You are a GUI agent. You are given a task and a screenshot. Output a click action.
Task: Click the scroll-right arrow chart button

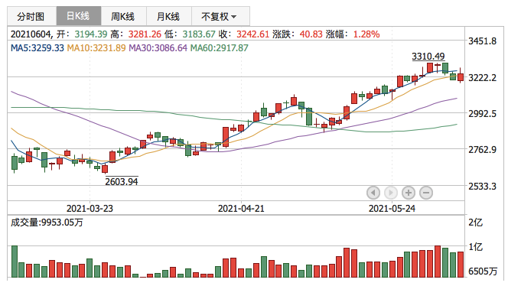[391, 193]
